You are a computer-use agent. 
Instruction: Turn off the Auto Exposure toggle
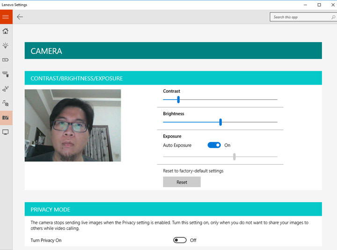pyautogui.click(x=214, y=145)
